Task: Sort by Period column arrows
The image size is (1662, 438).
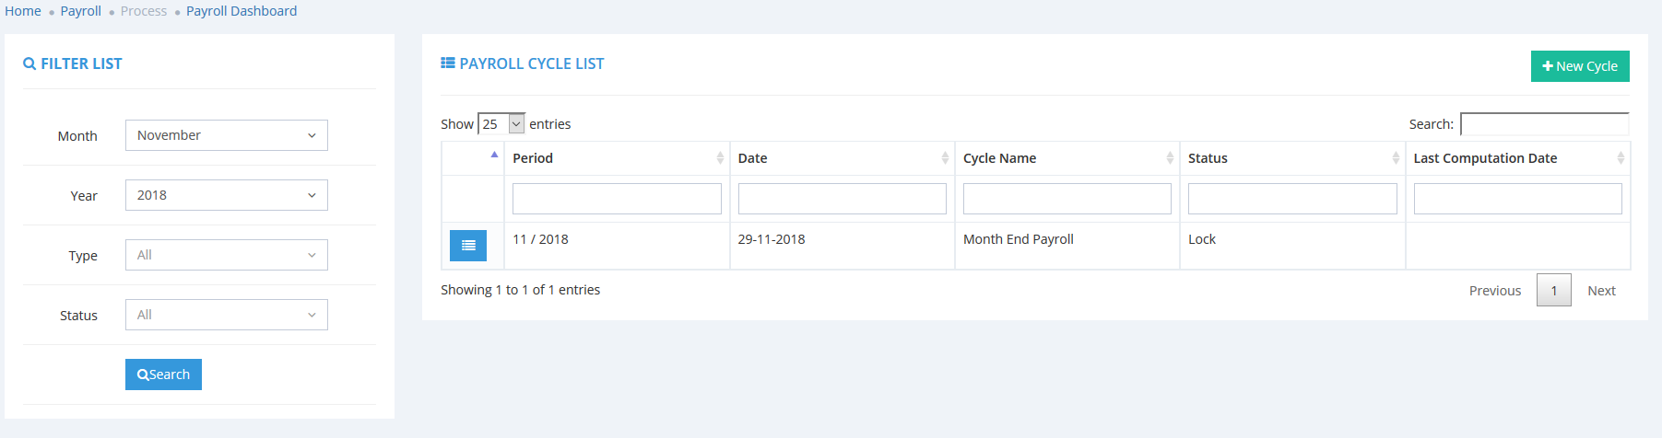Action: 720,158
